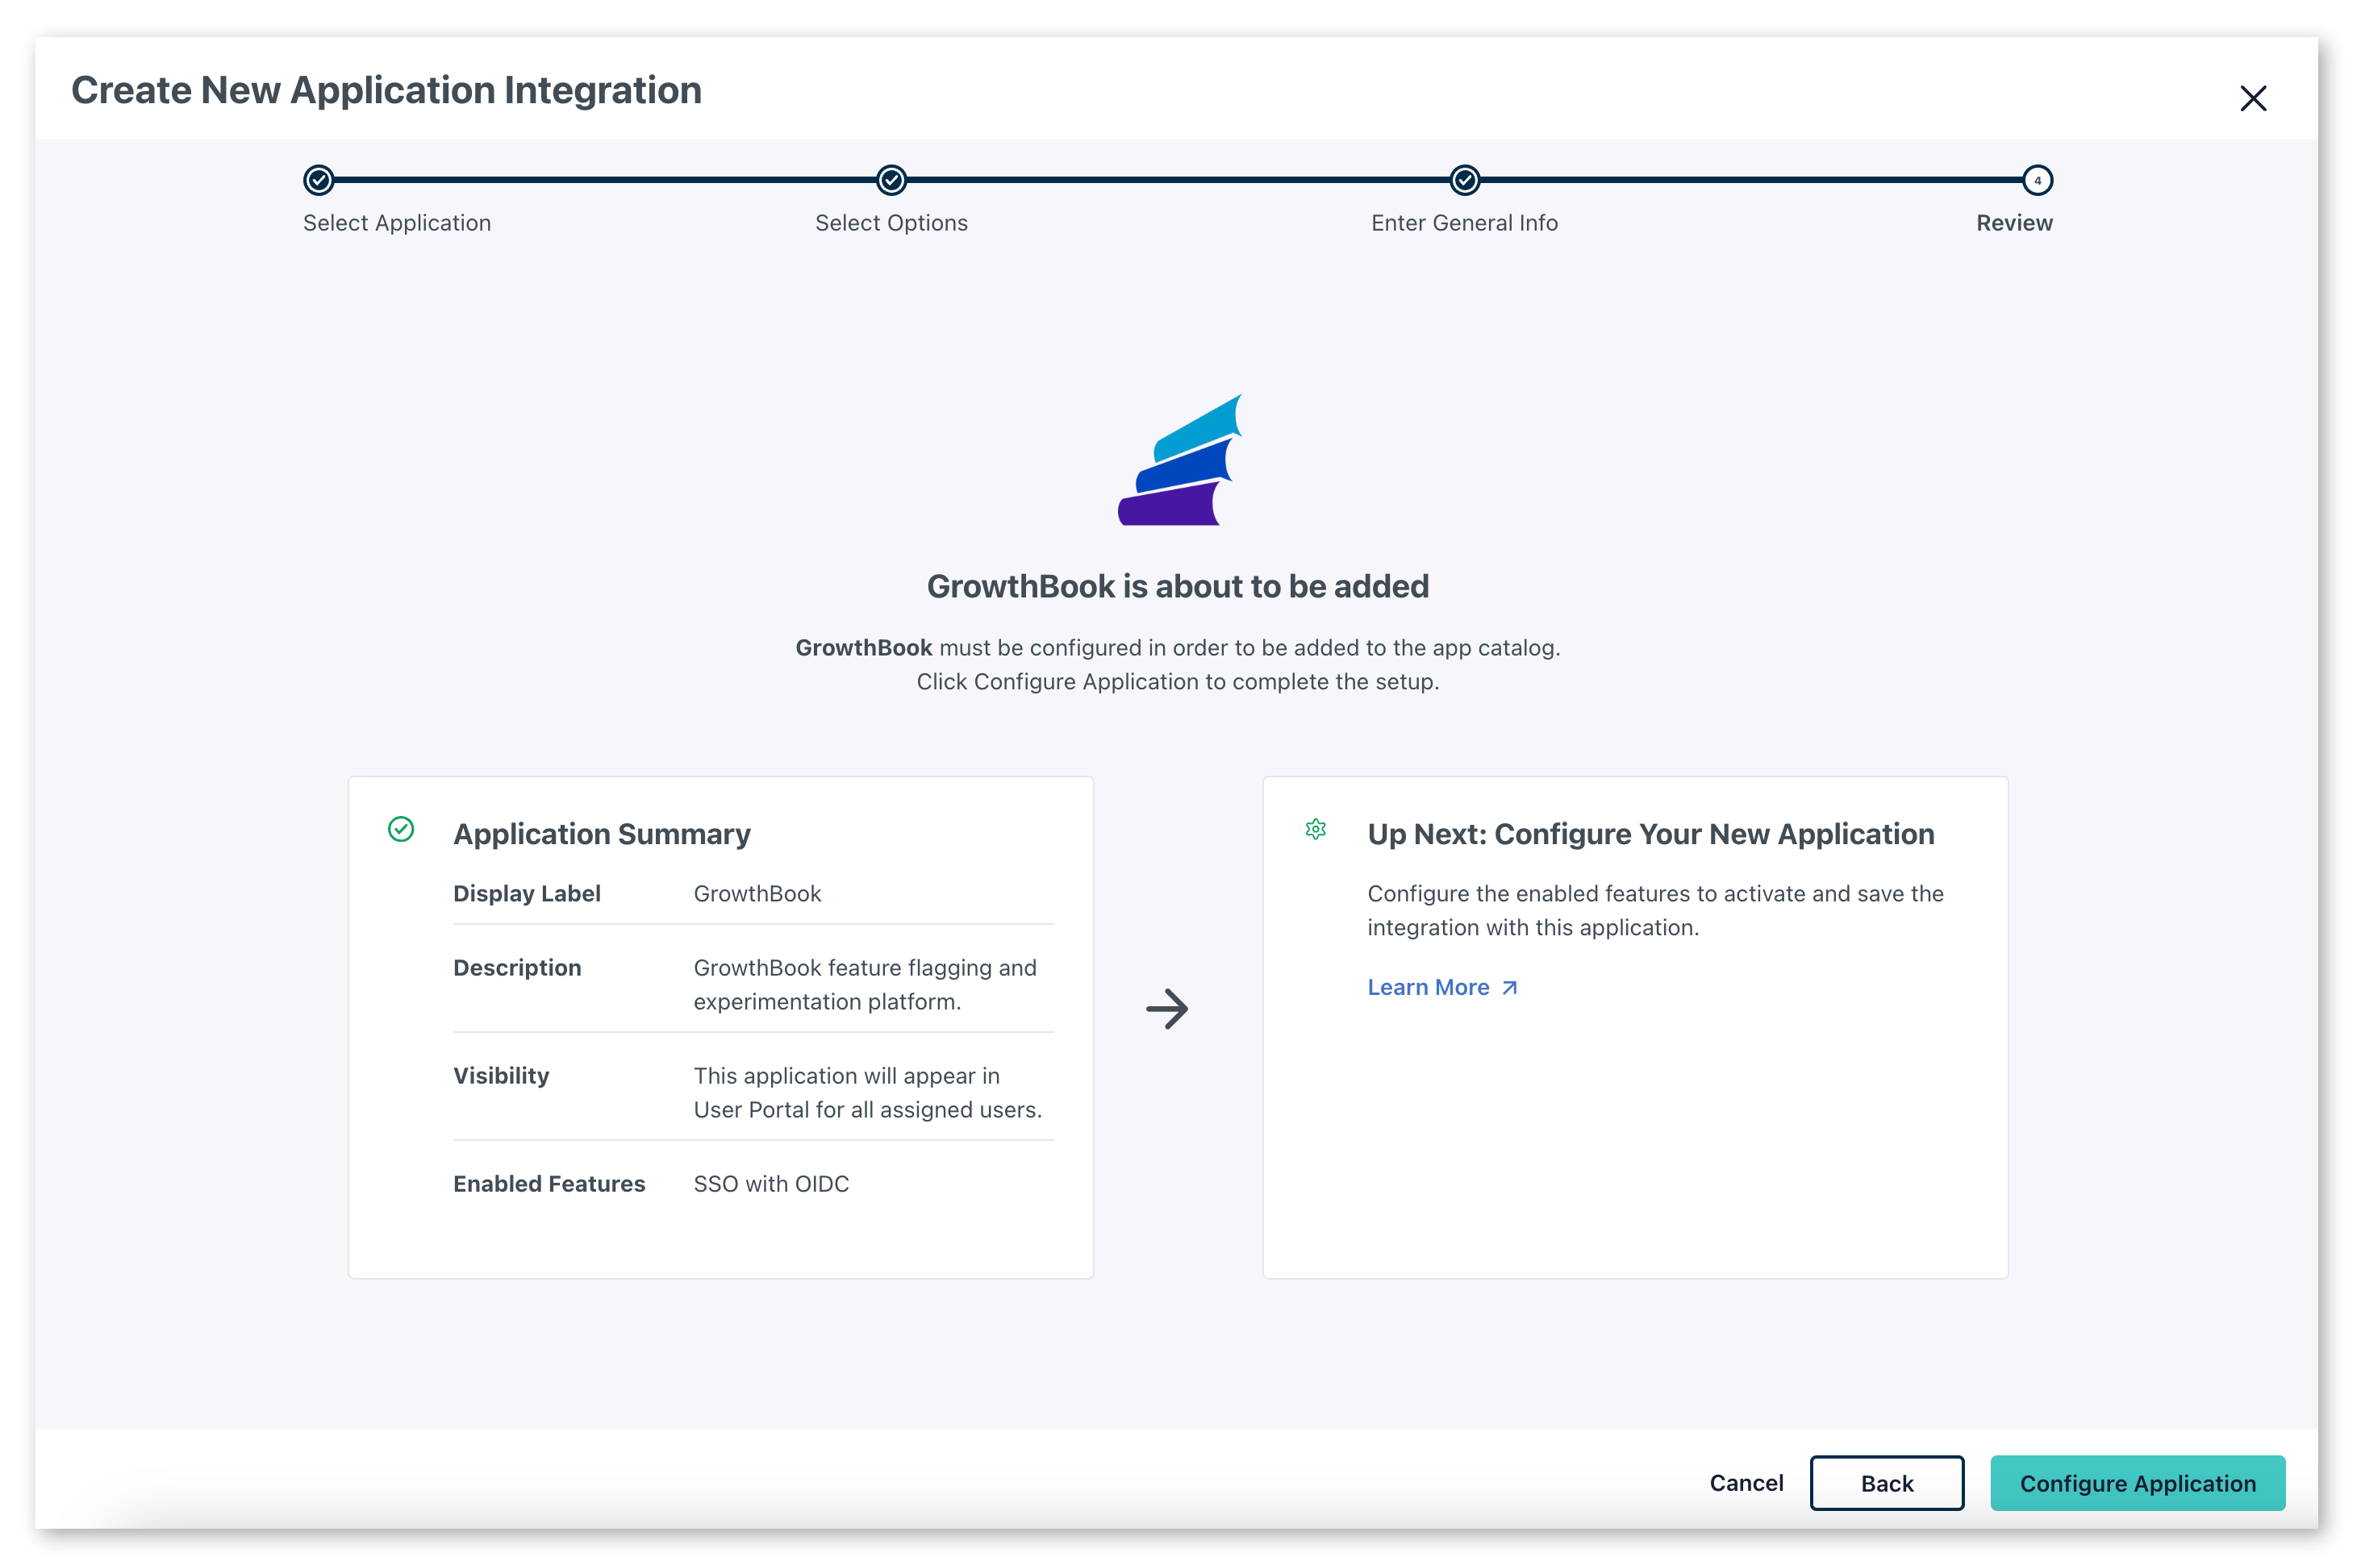The image size is (2361, 1565).
Task: Click the Display Label value GrowthBook
Action: point(757,893)
